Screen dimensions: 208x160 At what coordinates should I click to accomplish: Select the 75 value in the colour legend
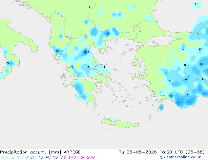click(63, 157)
